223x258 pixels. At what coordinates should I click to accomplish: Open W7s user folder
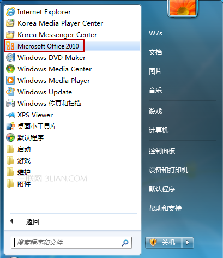tap(155, 33)
